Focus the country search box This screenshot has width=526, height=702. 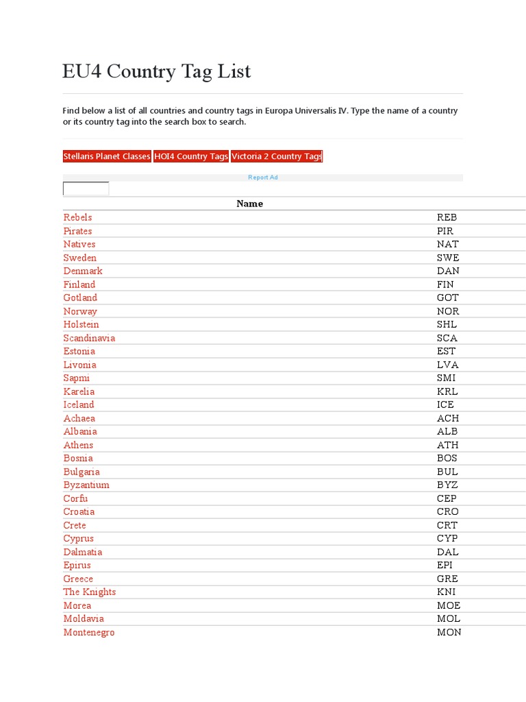tap(86, 189)
